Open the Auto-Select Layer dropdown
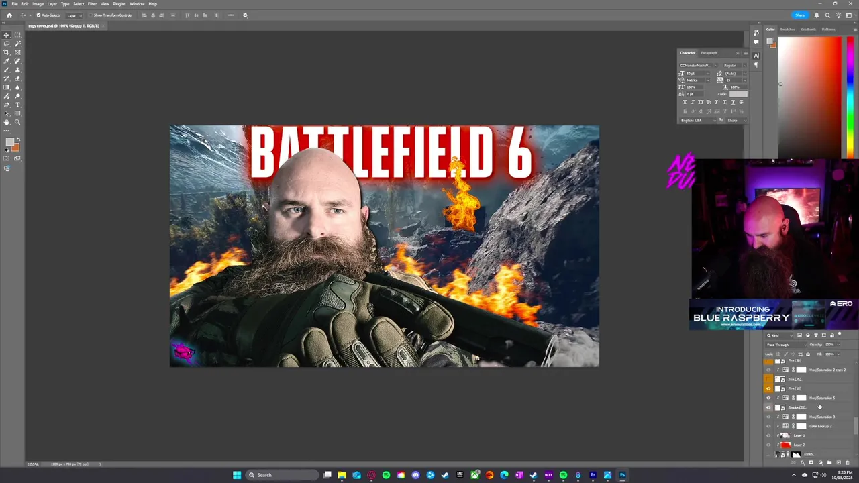The image size is (859, 483). pos(73,15)
